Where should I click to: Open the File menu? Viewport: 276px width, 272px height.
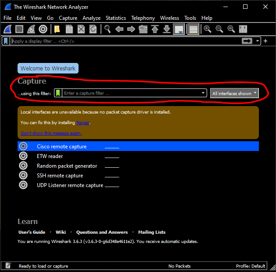click(x=7, y=18)
